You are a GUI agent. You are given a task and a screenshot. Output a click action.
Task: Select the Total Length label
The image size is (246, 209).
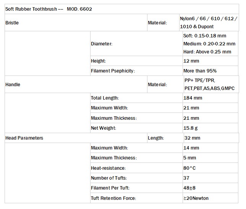pos(105,98)
